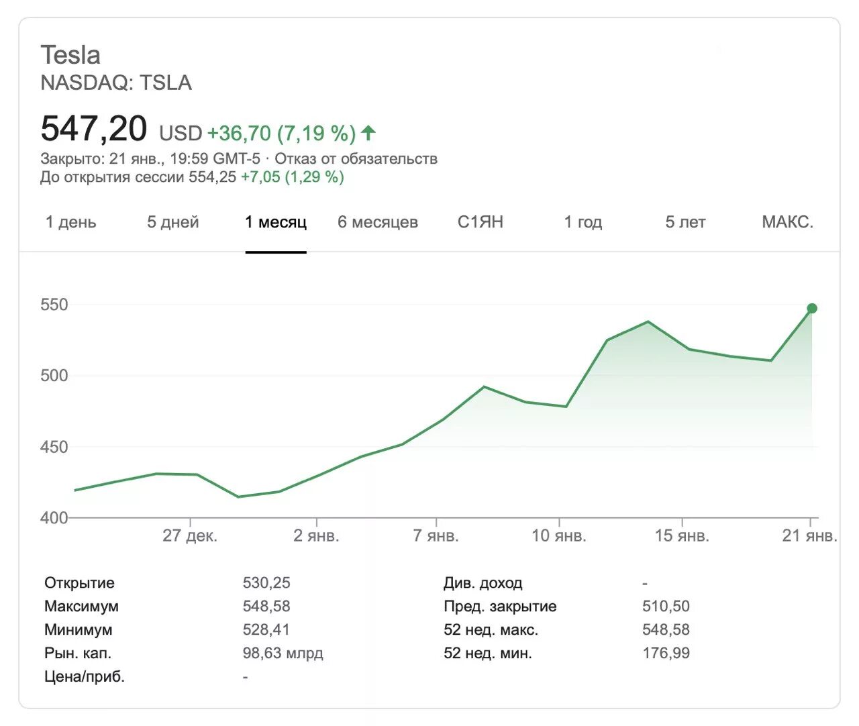Switch to the 'С1ЯН' year-to-date tab

481,222
